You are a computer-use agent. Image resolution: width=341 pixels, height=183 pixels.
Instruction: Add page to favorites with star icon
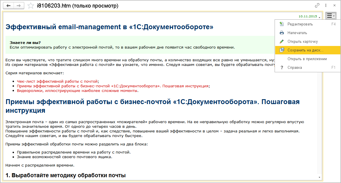click(31, 6)
